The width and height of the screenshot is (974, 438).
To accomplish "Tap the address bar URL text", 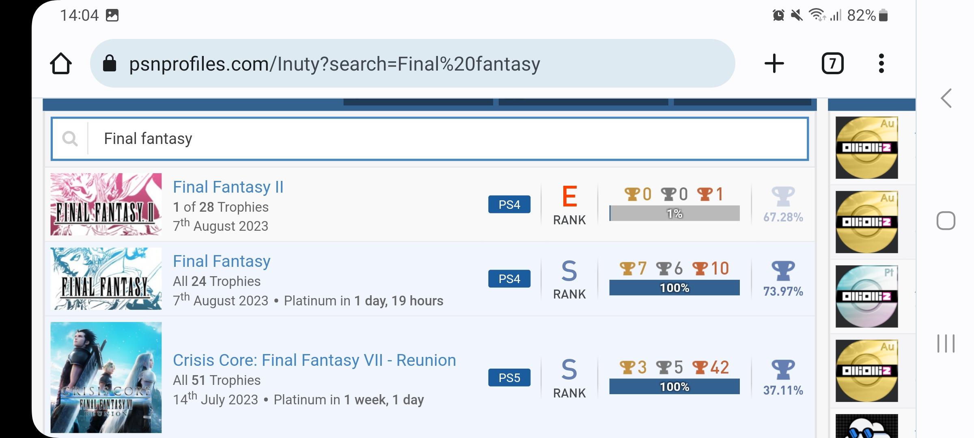I will (x=334, y=64).
